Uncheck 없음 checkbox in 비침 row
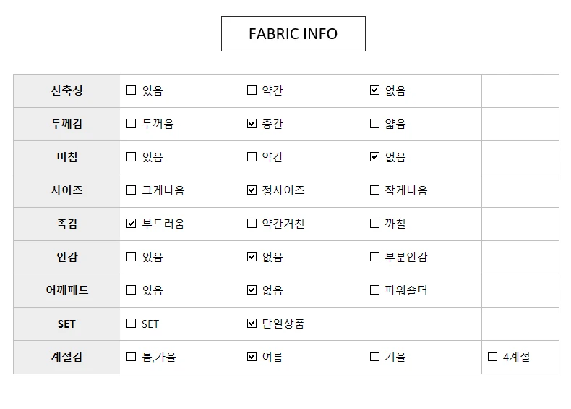571x409 pixels. pyautogui.click(x=374, y=157)
